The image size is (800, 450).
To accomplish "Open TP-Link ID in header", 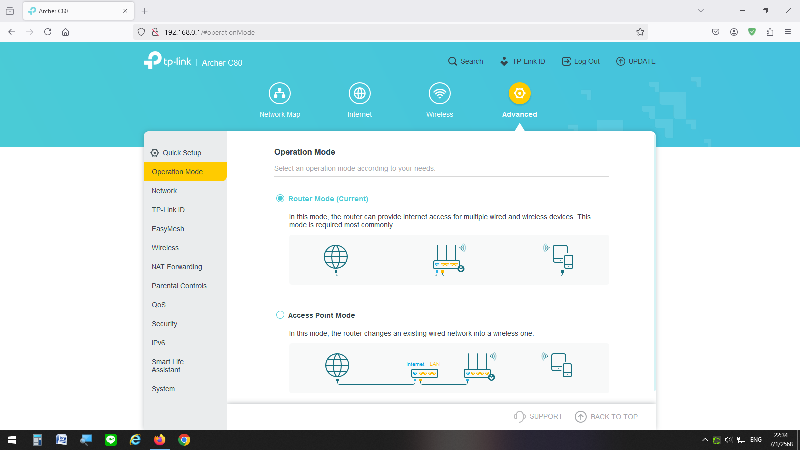I will click(523, 61).
